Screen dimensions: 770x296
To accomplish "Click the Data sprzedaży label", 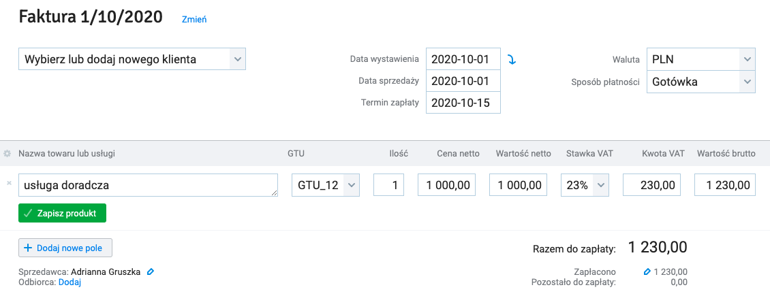I will (389, 81).
